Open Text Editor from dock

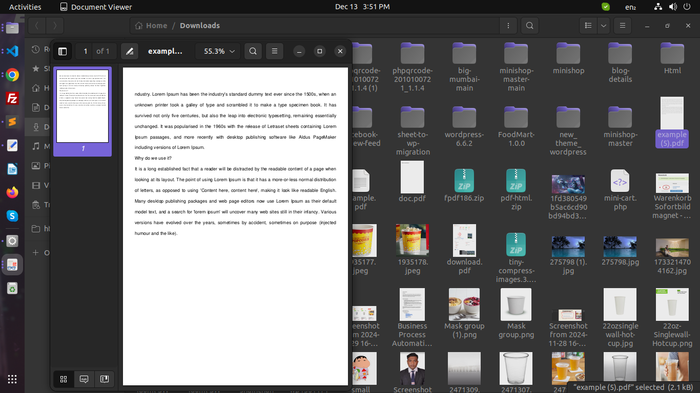[x=12, y=146]
